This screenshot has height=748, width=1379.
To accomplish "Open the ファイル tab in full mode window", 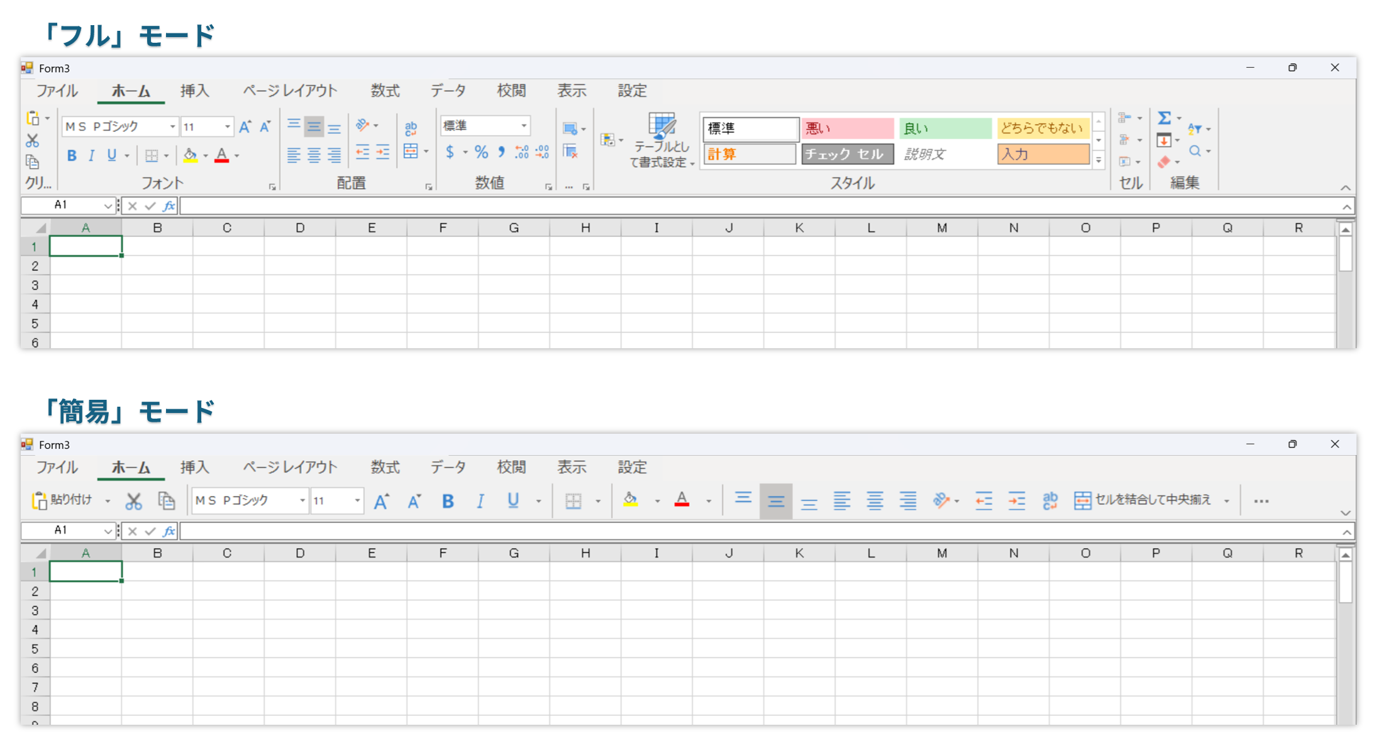I will 57,91.
